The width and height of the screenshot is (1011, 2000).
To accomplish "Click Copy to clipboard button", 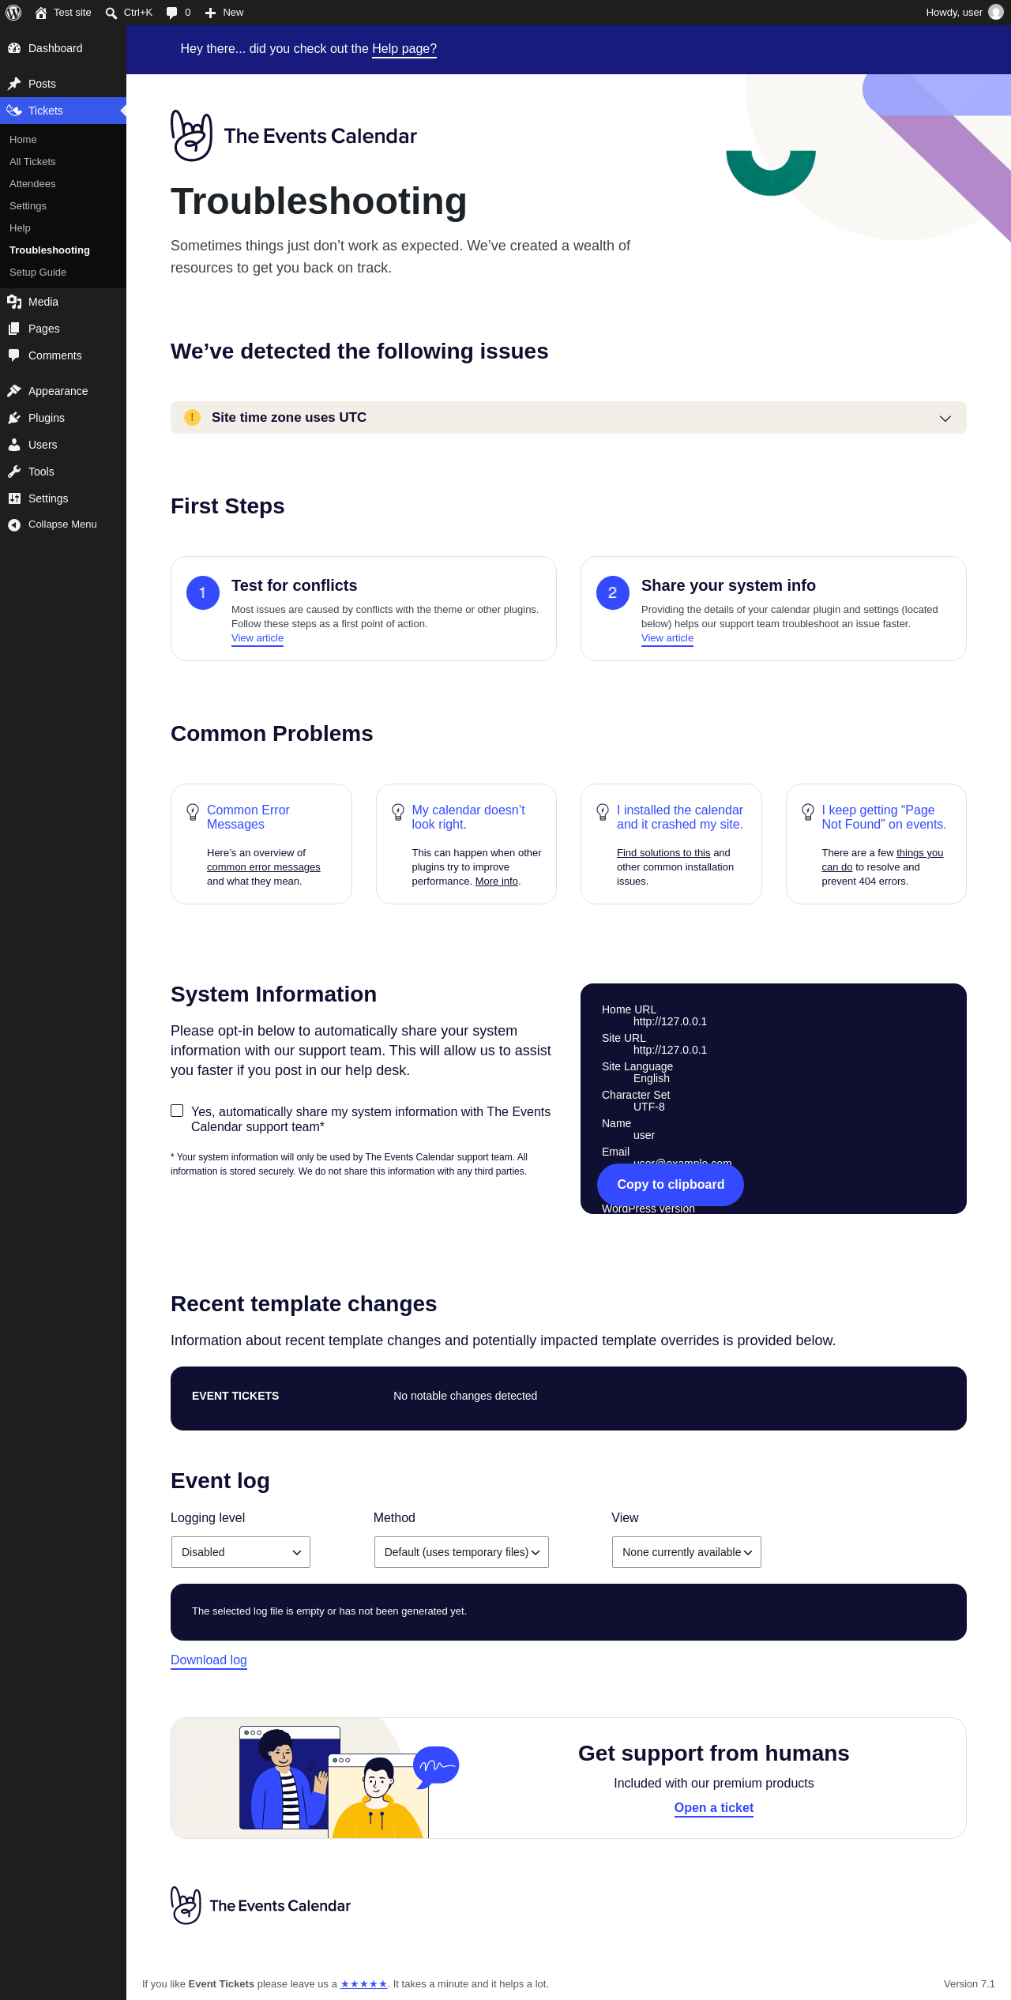I will point(671,1184).
